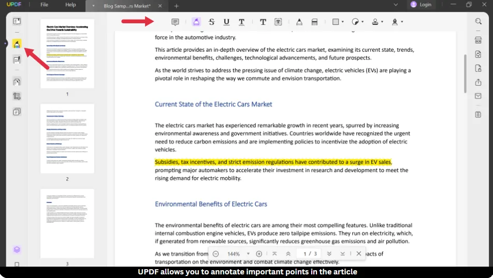This screenshot has height=278, width=493.
Task: Open a new tab with plus button
Action: (177, 6)
